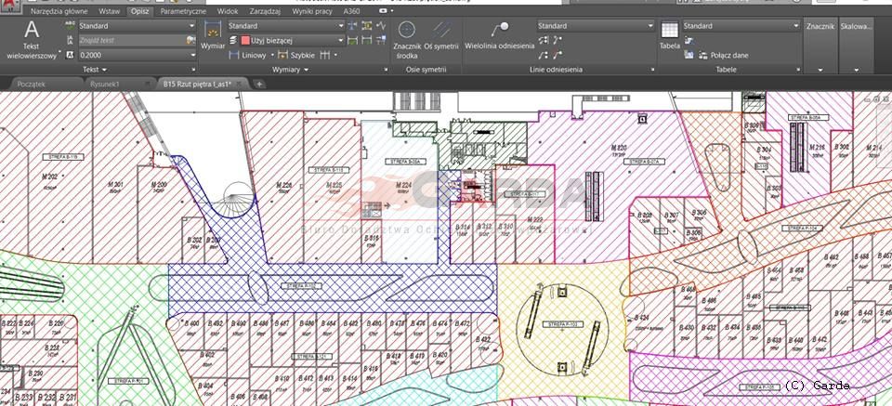Click the STREFA P-102 label in drawing
Screen dimensions: 892x406
pyautogui.click(x=301, y=285)
